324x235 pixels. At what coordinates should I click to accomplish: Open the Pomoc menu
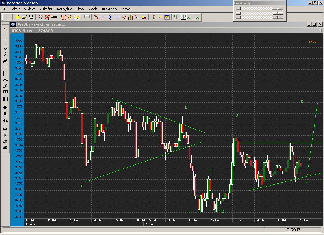click(x=125, y=9)
